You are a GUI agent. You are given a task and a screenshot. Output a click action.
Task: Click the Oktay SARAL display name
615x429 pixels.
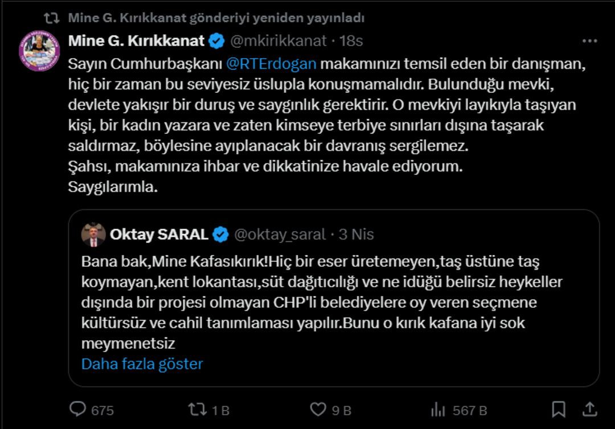159,234
